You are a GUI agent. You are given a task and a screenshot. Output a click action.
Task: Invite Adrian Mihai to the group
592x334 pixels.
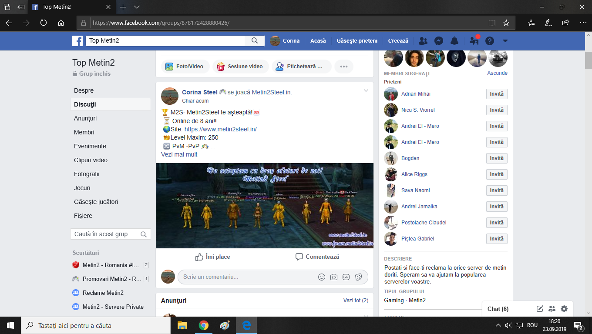(x=497, y=94)
